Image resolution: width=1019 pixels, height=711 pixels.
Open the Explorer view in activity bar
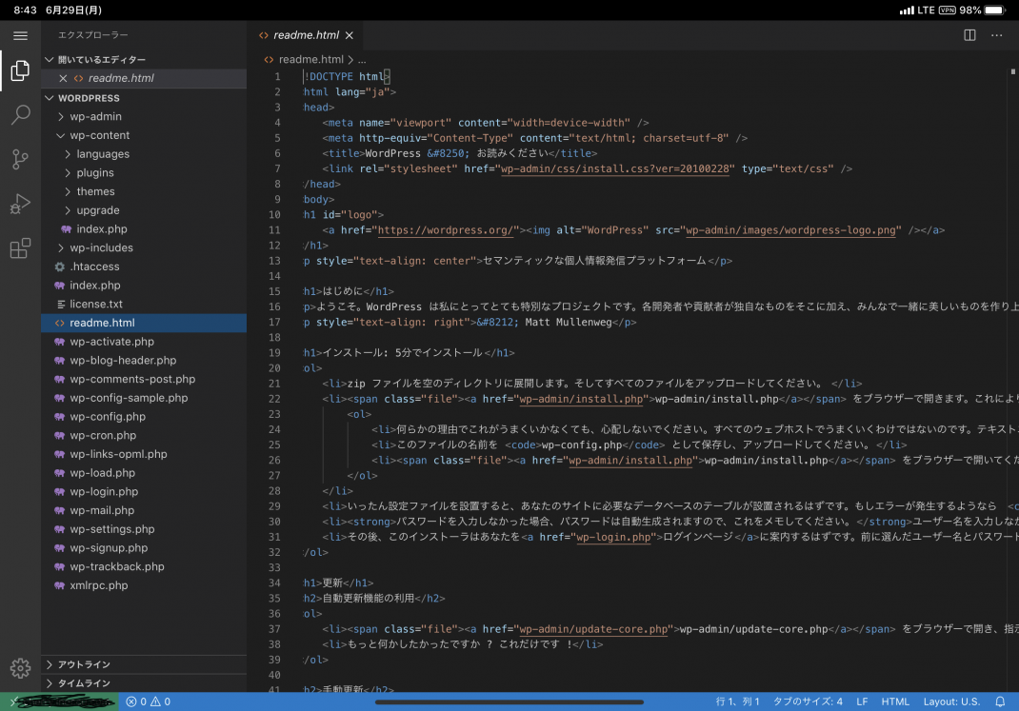click(20, 70)
